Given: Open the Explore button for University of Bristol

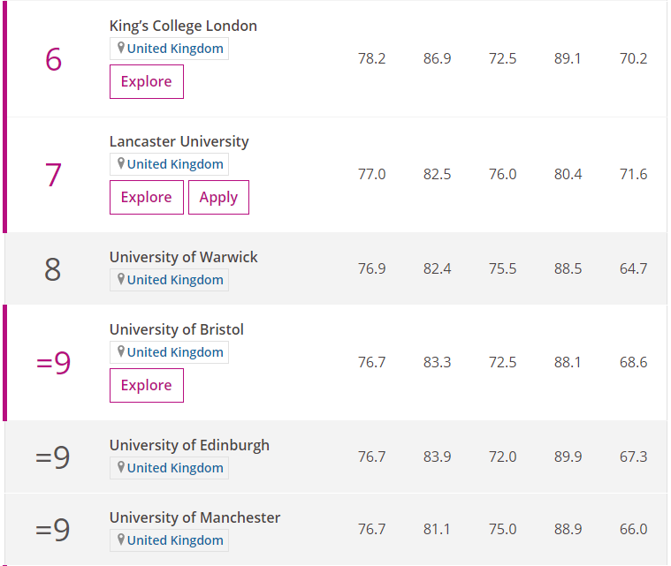Looking at the screenshot, I should pos(147,385).
